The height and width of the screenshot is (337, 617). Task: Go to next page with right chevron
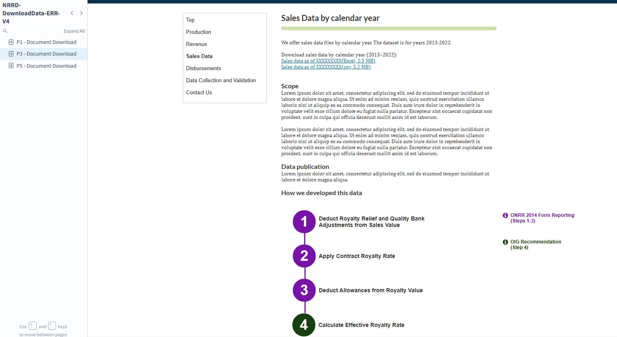(82, 13)
